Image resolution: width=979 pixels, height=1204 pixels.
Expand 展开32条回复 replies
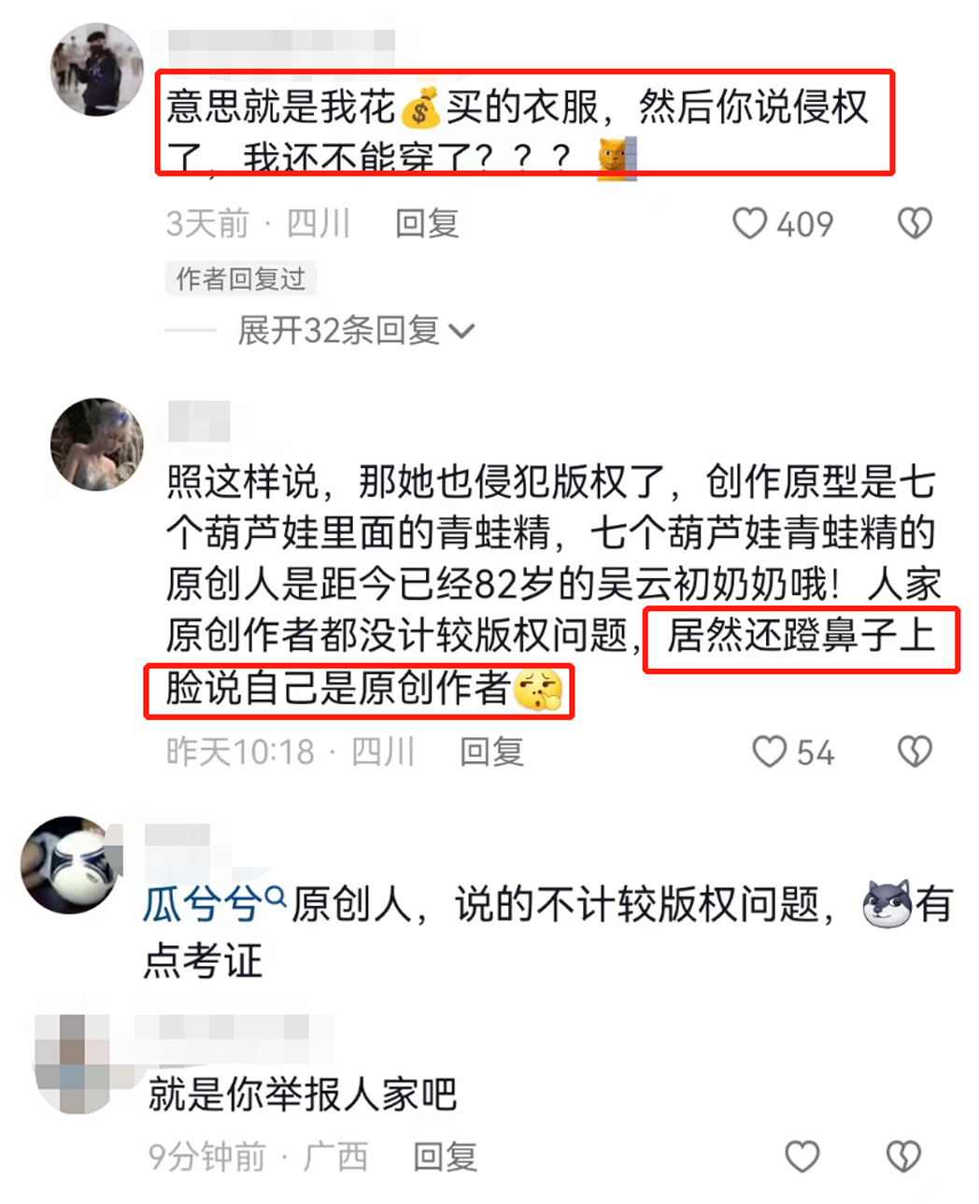pyautogui.click(x=356, y=330)
